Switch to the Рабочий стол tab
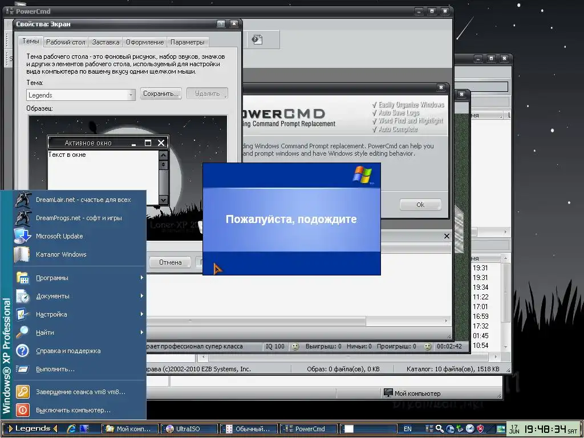Screen dimensions: 584x438 (x=66, y=42)
